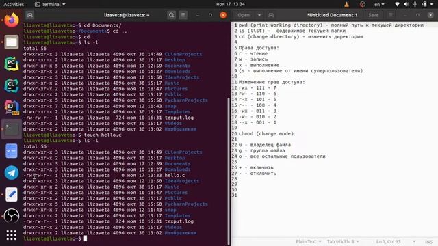Open PyCharm from the dock

[x=12, y=64]
